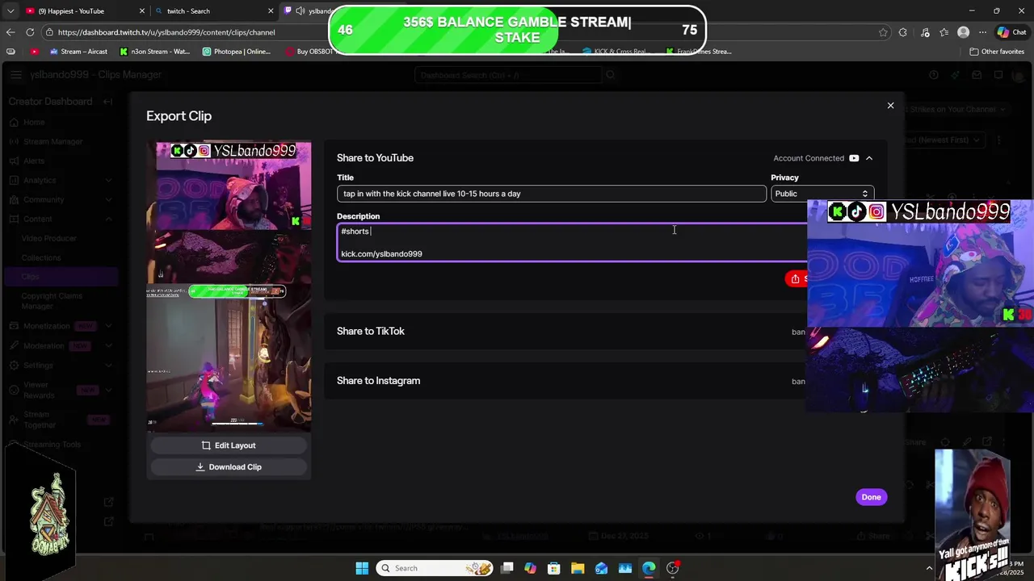Click the YouTube Account Connected icon

[854, 158]
